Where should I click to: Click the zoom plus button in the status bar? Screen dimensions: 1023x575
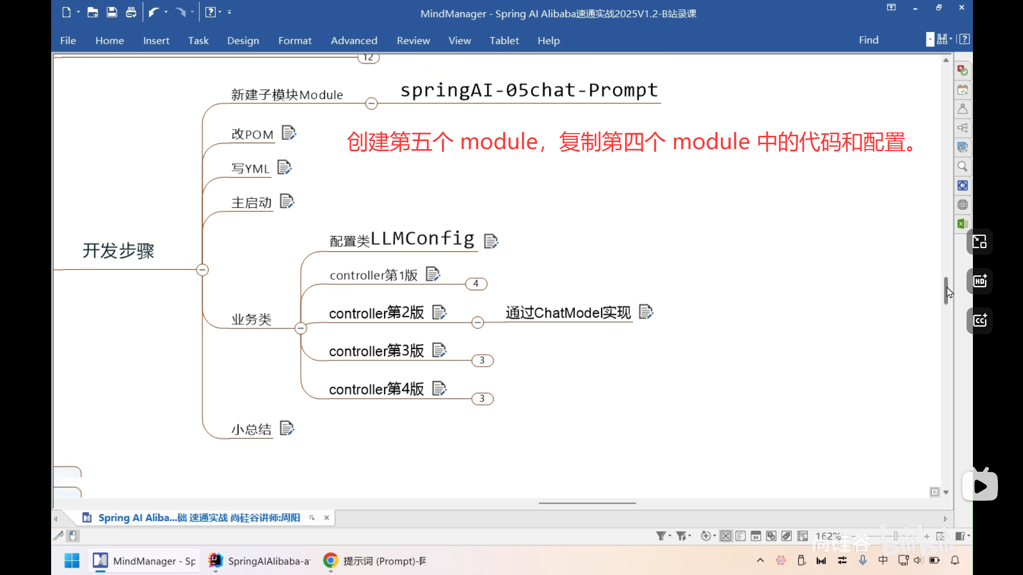click(x=927, y=536)
